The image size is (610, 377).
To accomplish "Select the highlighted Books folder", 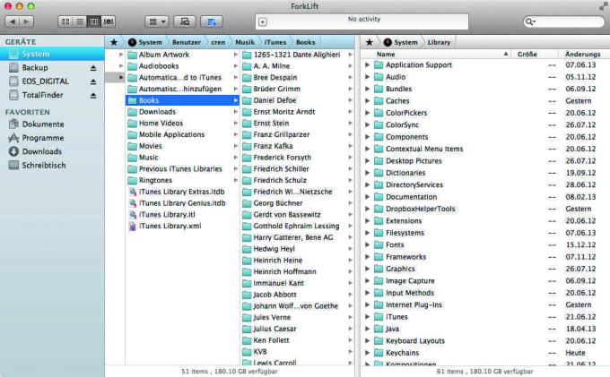I will 182,100.
